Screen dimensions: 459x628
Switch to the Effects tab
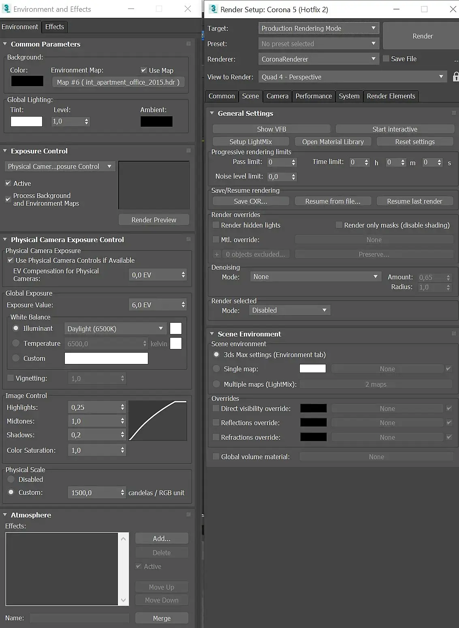point(55,27)
